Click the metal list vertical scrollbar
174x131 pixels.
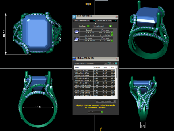[x=116, y=74]
